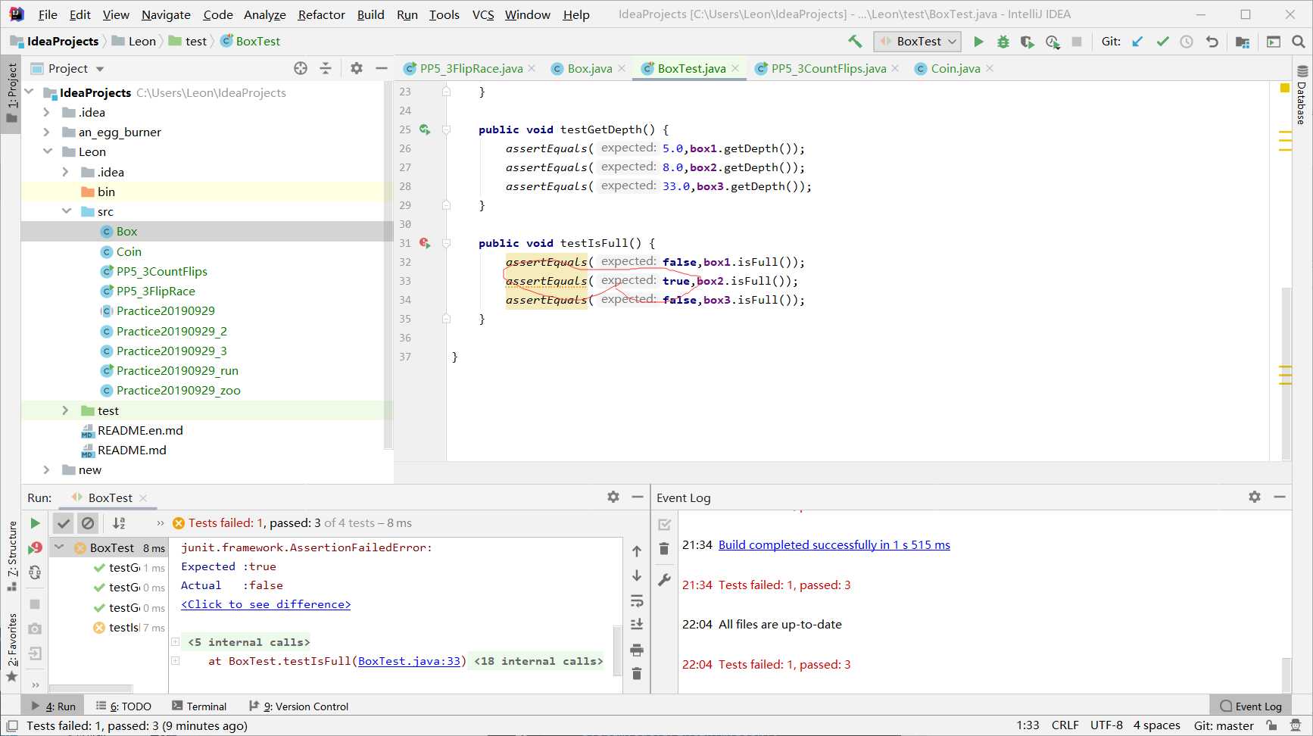Viewport: 1313px width, 736px height.
Task: Click Project tree vertical scrollbar
Action: point(388,265)
